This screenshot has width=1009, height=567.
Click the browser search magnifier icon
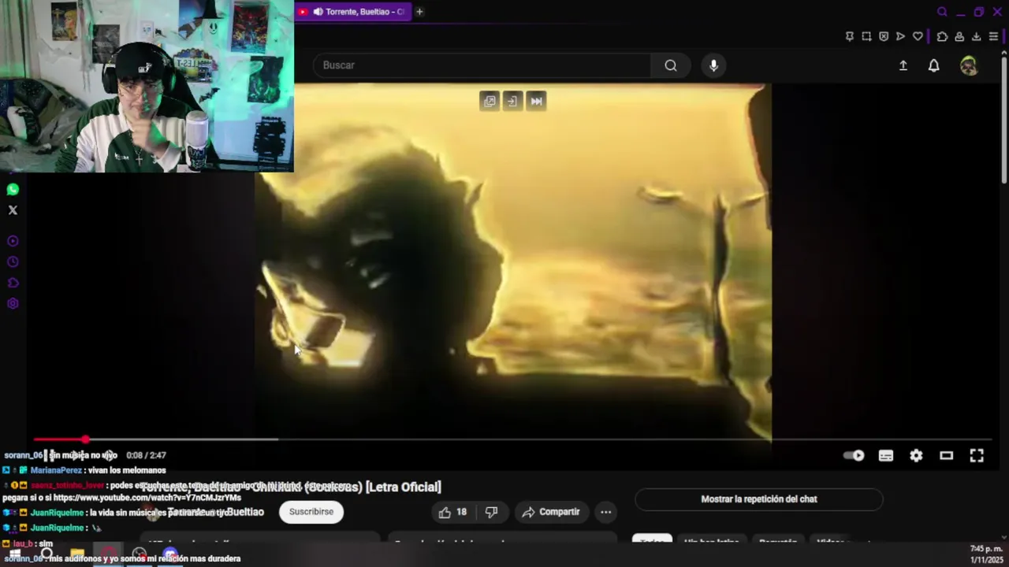coord(942,12)
